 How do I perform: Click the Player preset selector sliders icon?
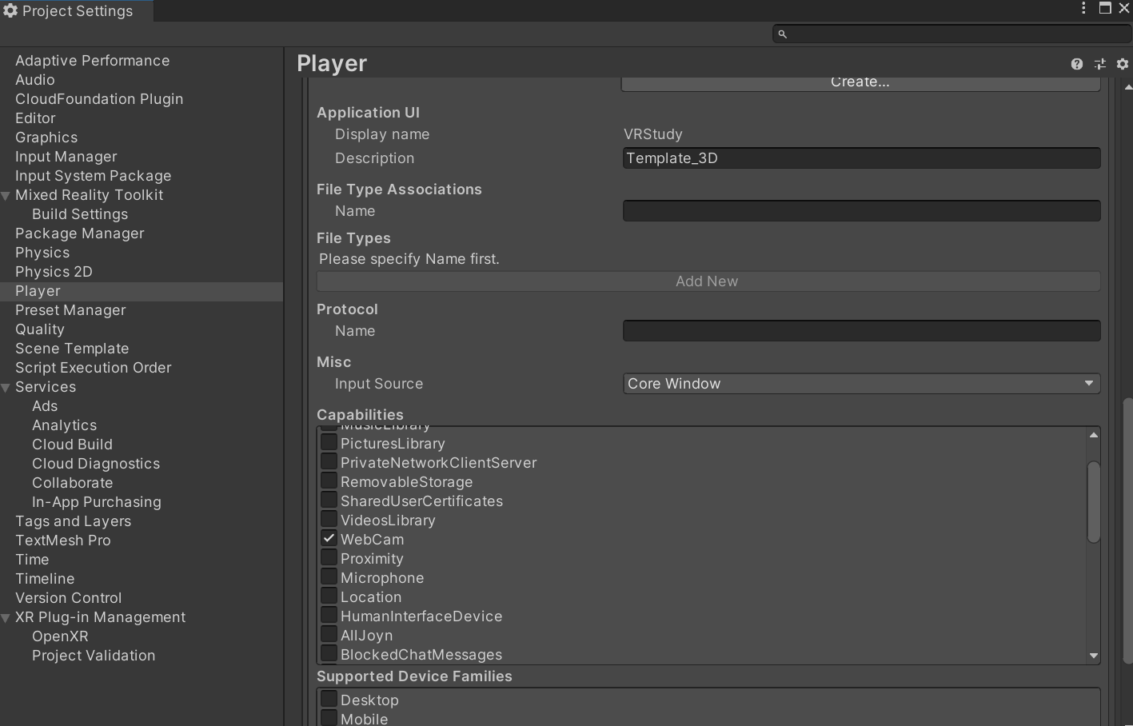(1100, 64)
